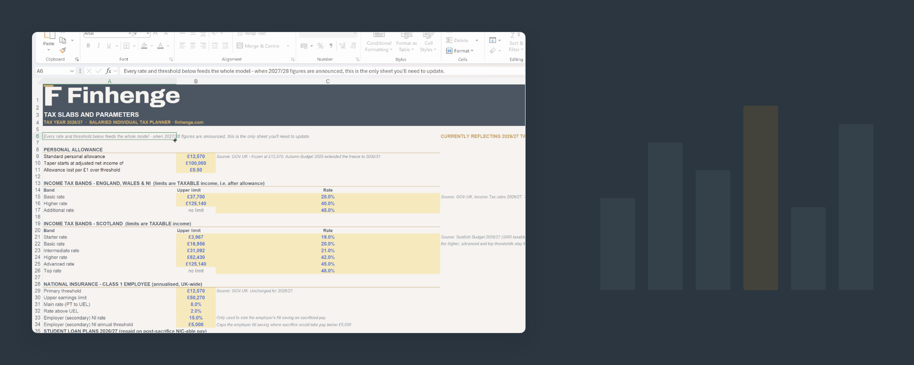The height and width of the screenshot is (365, 914).
Task: Open the Sort & Filter menu
Action: pyautogui.click(x=516, y=42)
